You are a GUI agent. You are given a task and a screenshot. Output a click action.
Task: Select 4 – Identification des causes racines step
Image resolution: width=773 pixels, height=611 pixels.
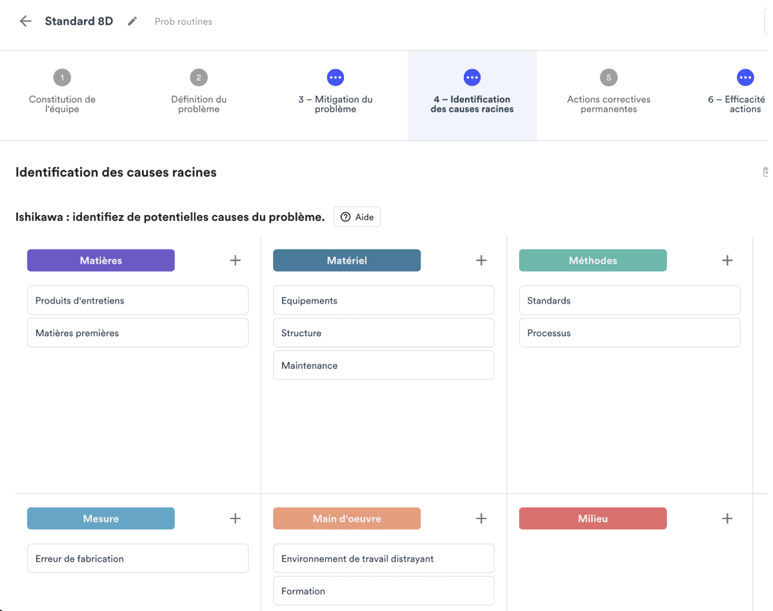click(472, 96)
